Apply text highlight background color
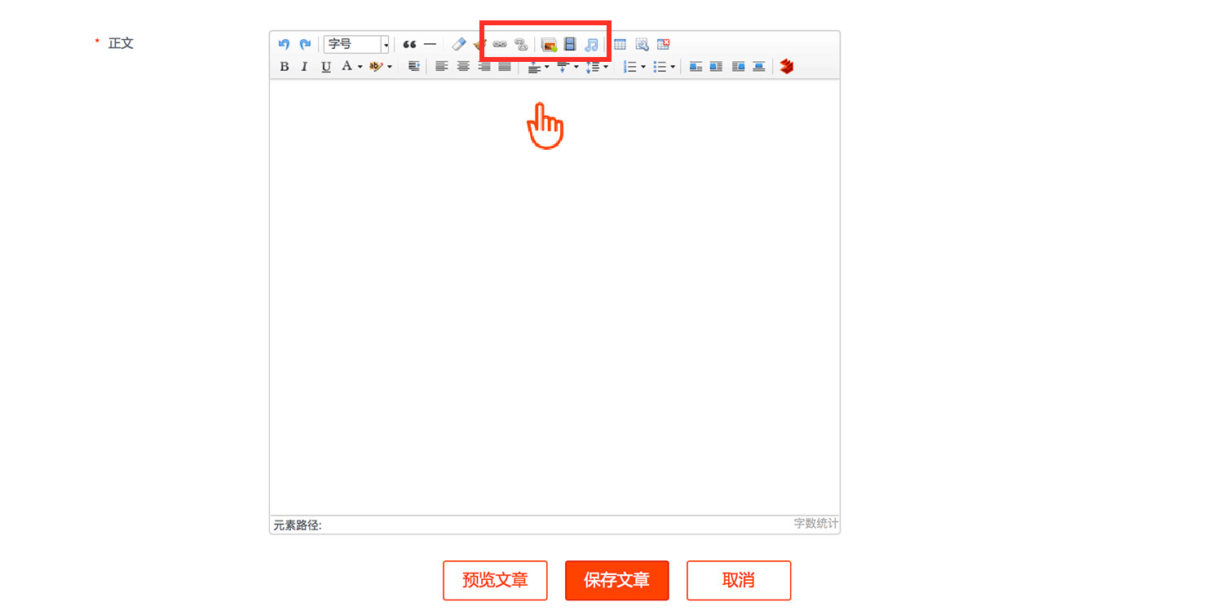This screenshot has height=615, width=1223. [x=375, y=67]
